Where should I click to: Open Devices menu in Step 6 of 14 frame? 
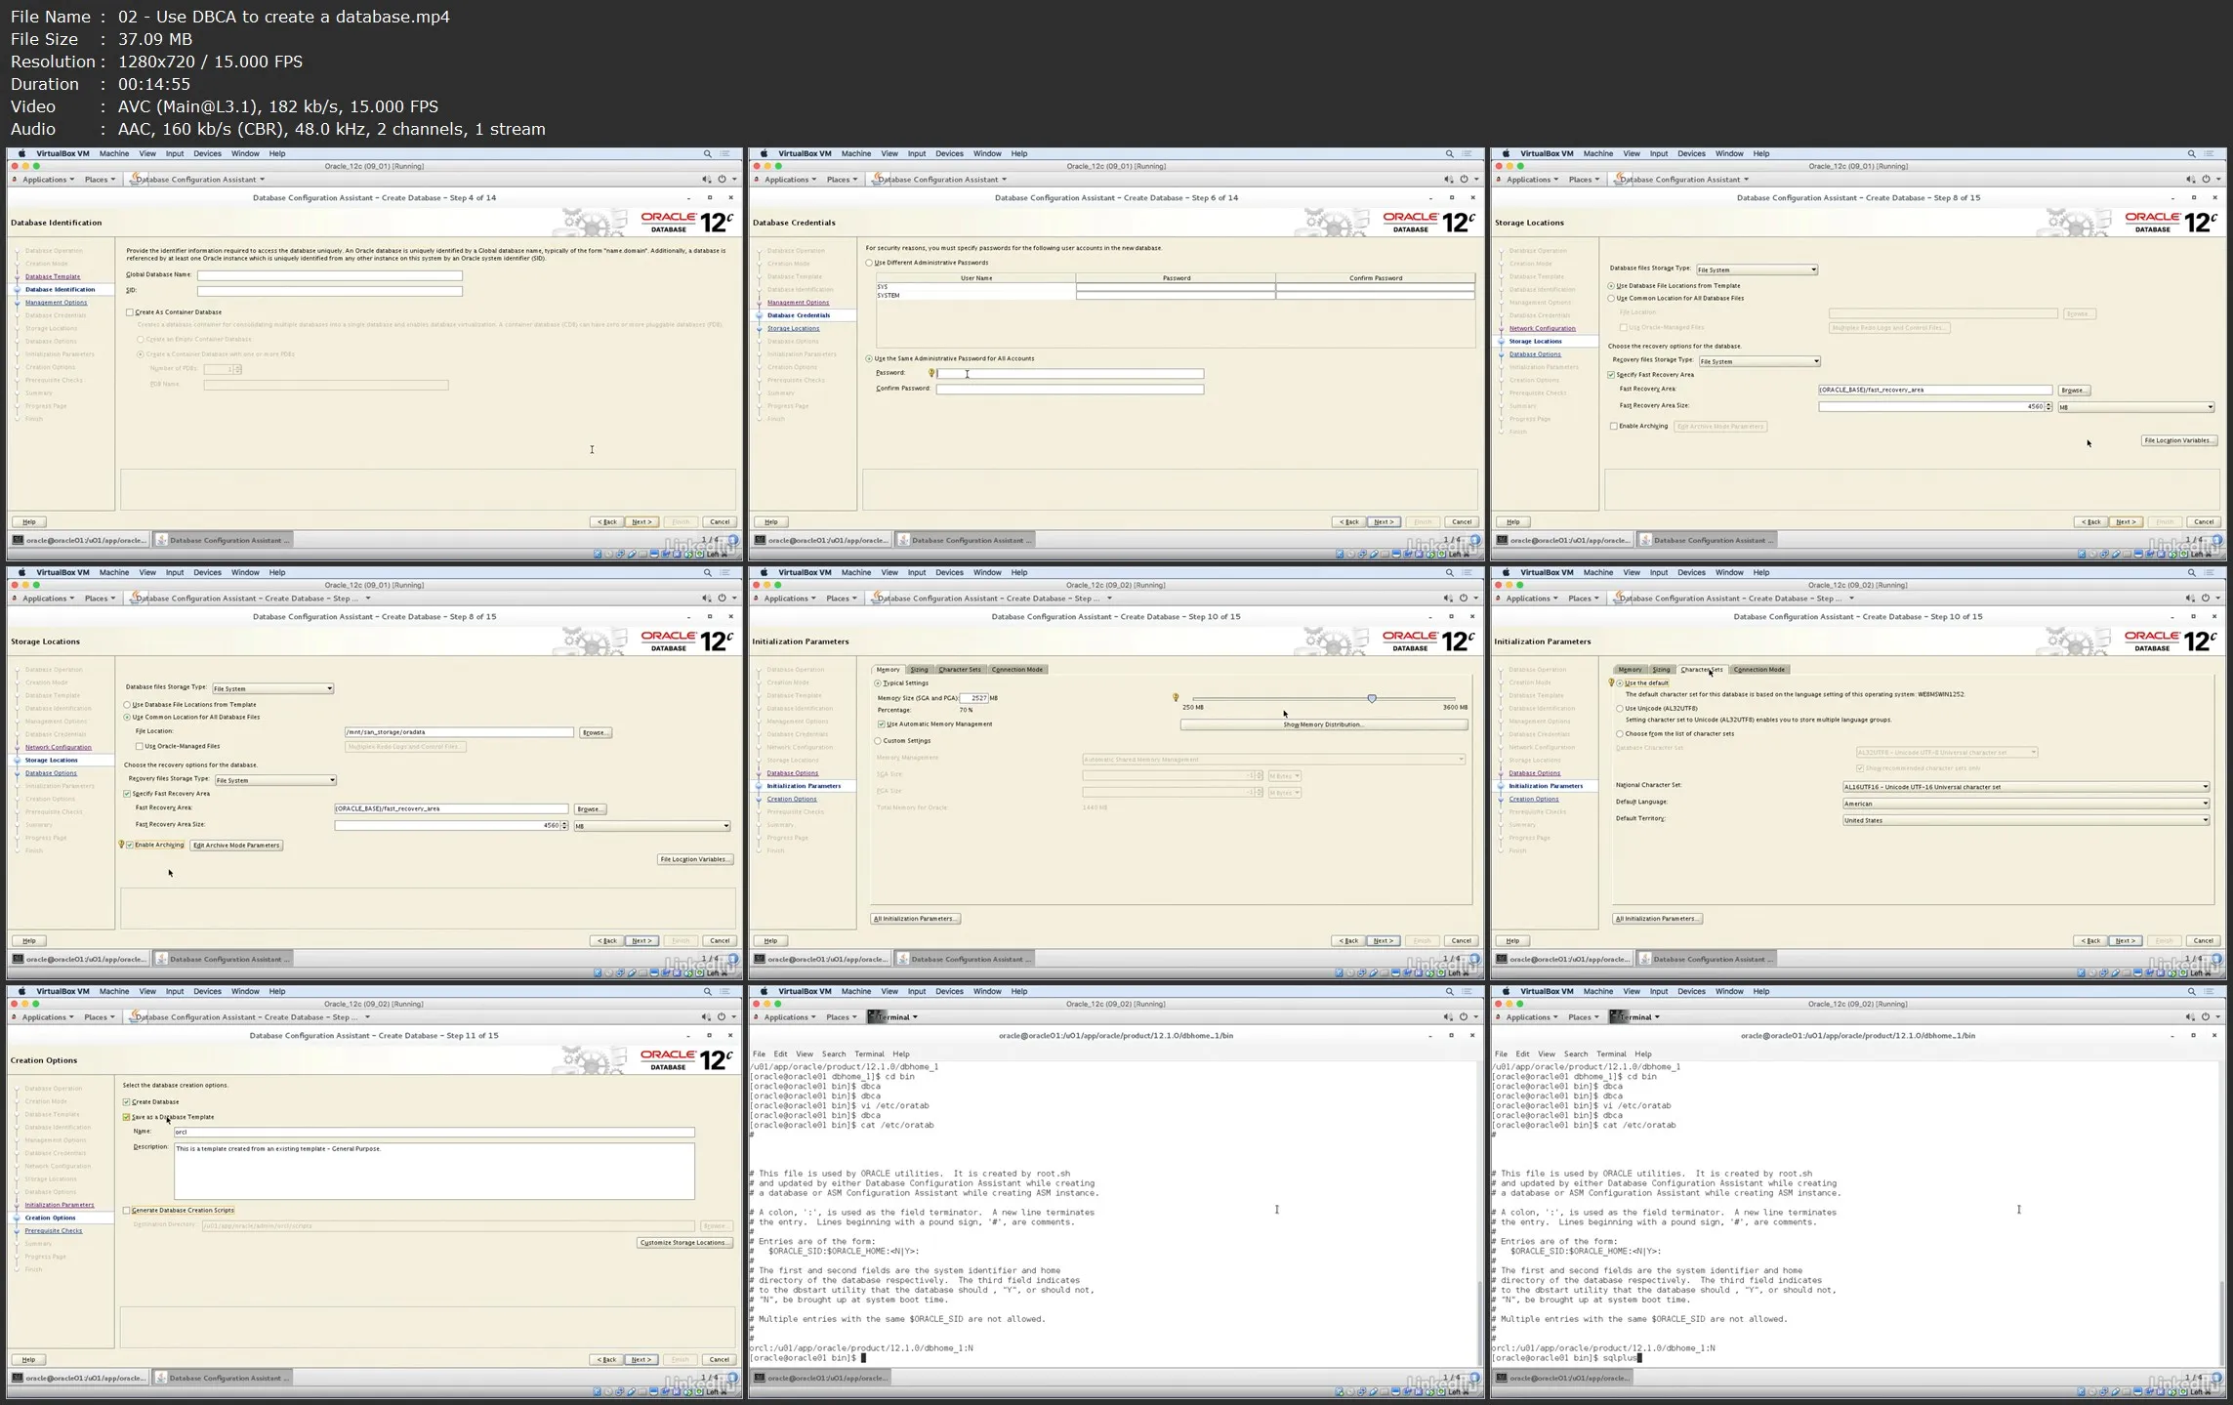click(949, 153)
